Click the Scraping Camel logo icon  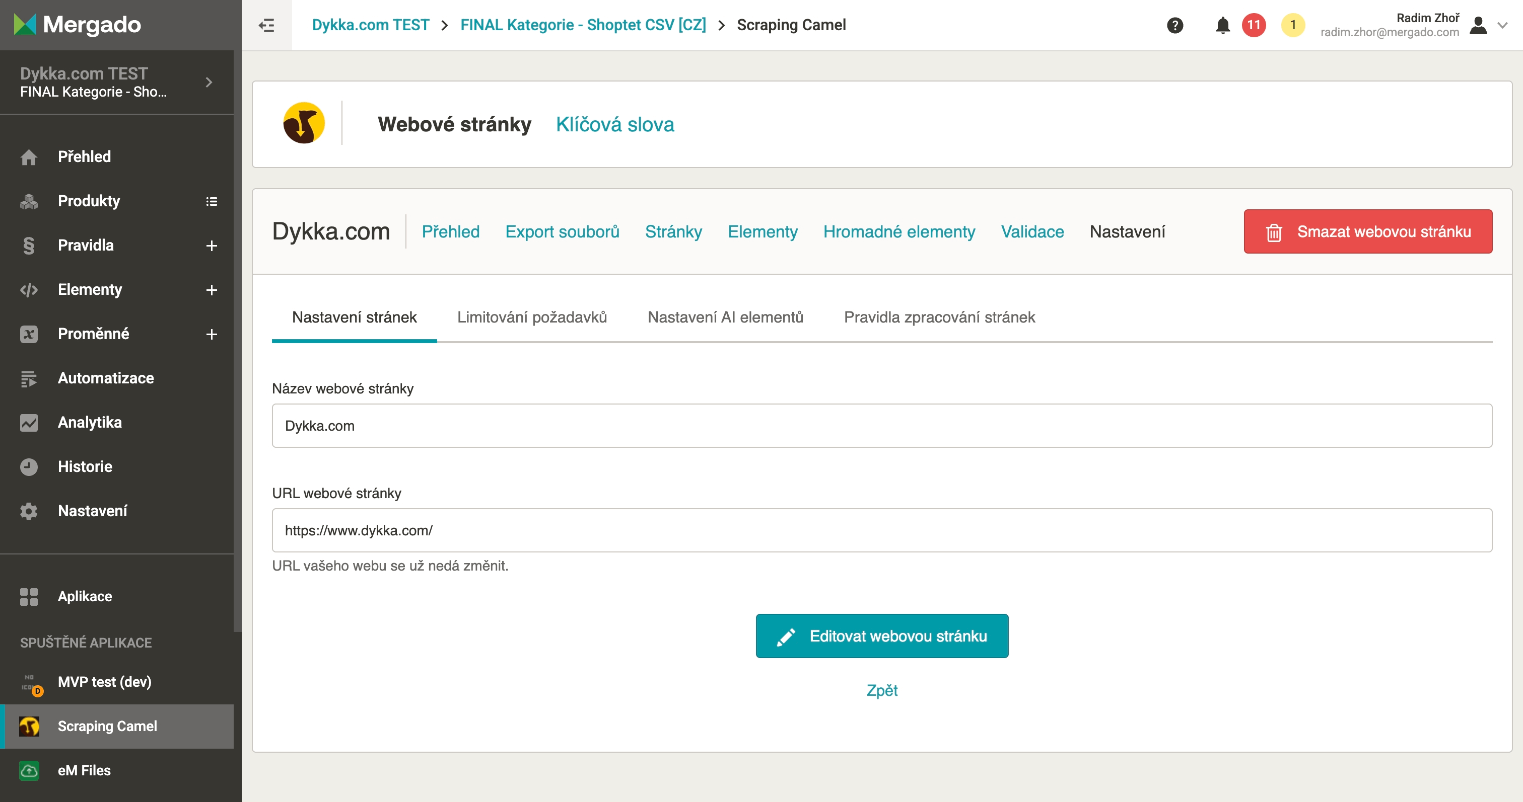(x=304, y=123)
